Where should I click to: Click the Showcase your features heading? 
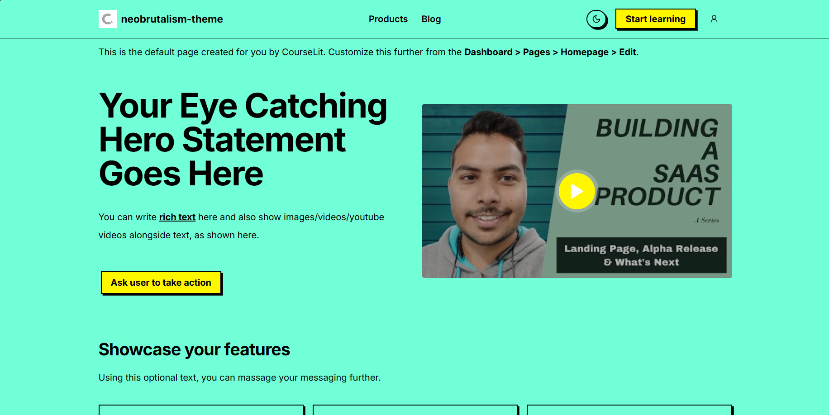tap(194, 349)
